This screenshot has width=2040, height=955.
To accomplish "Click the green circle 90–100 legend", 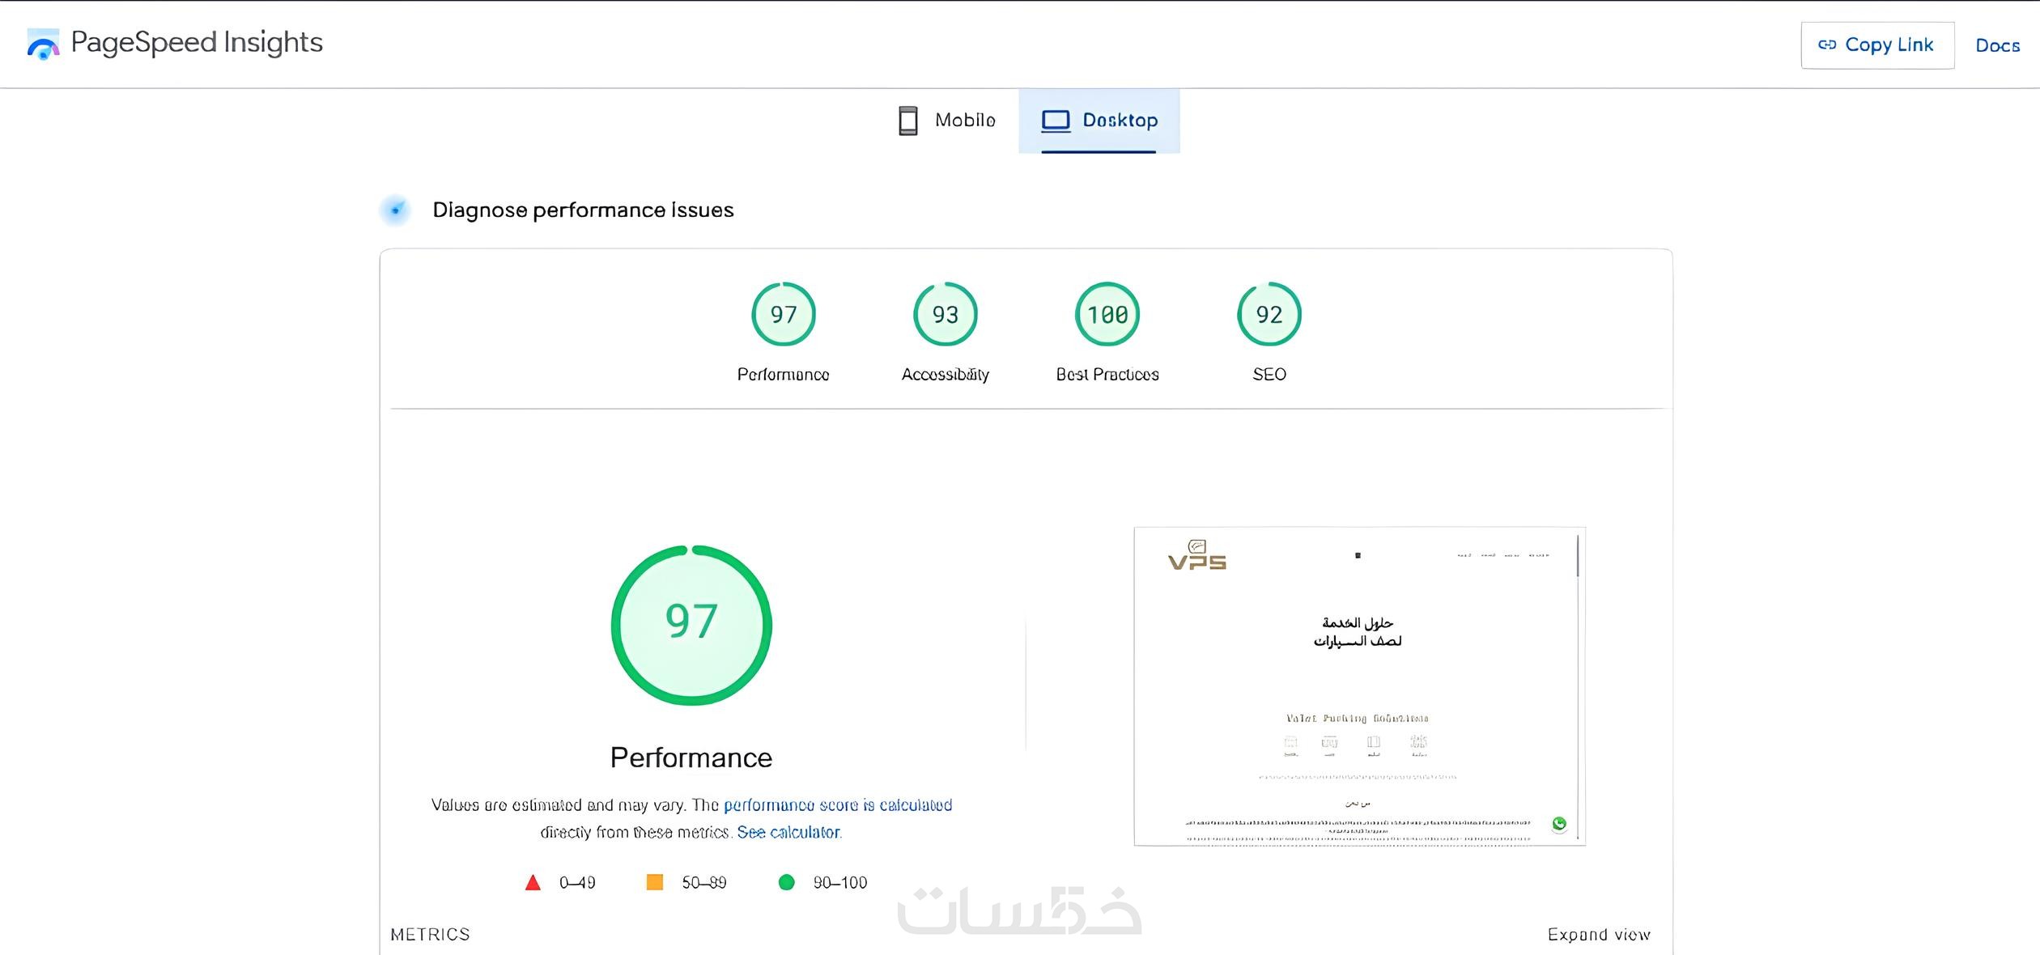I will coord(786,882).
